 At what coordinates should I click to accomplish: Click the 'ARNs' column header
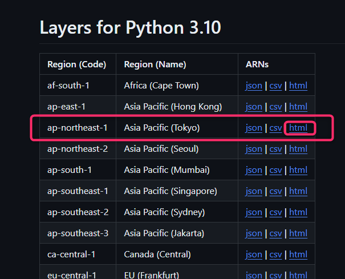[x=277, y=64]
